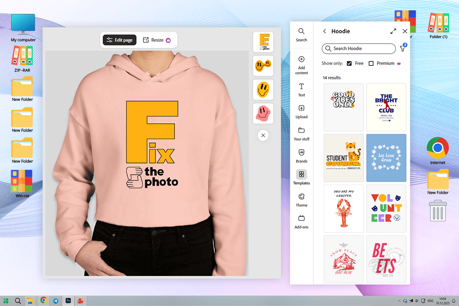
Task: Click the Resize button
Action: (x=156, y=40)
